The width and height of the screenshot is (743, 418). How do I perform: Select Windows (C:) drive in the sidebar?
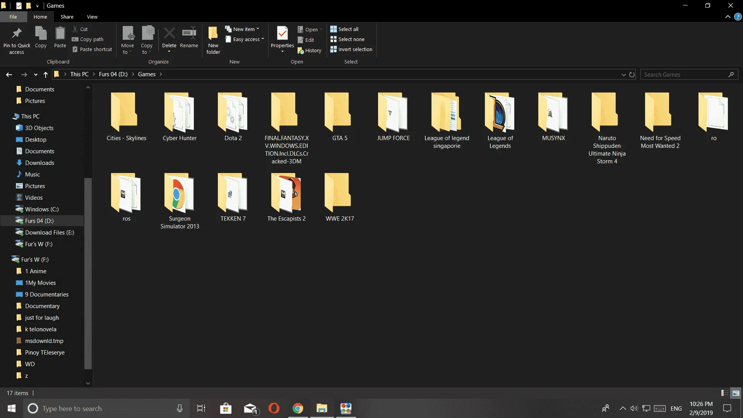[x=42, y=209]
